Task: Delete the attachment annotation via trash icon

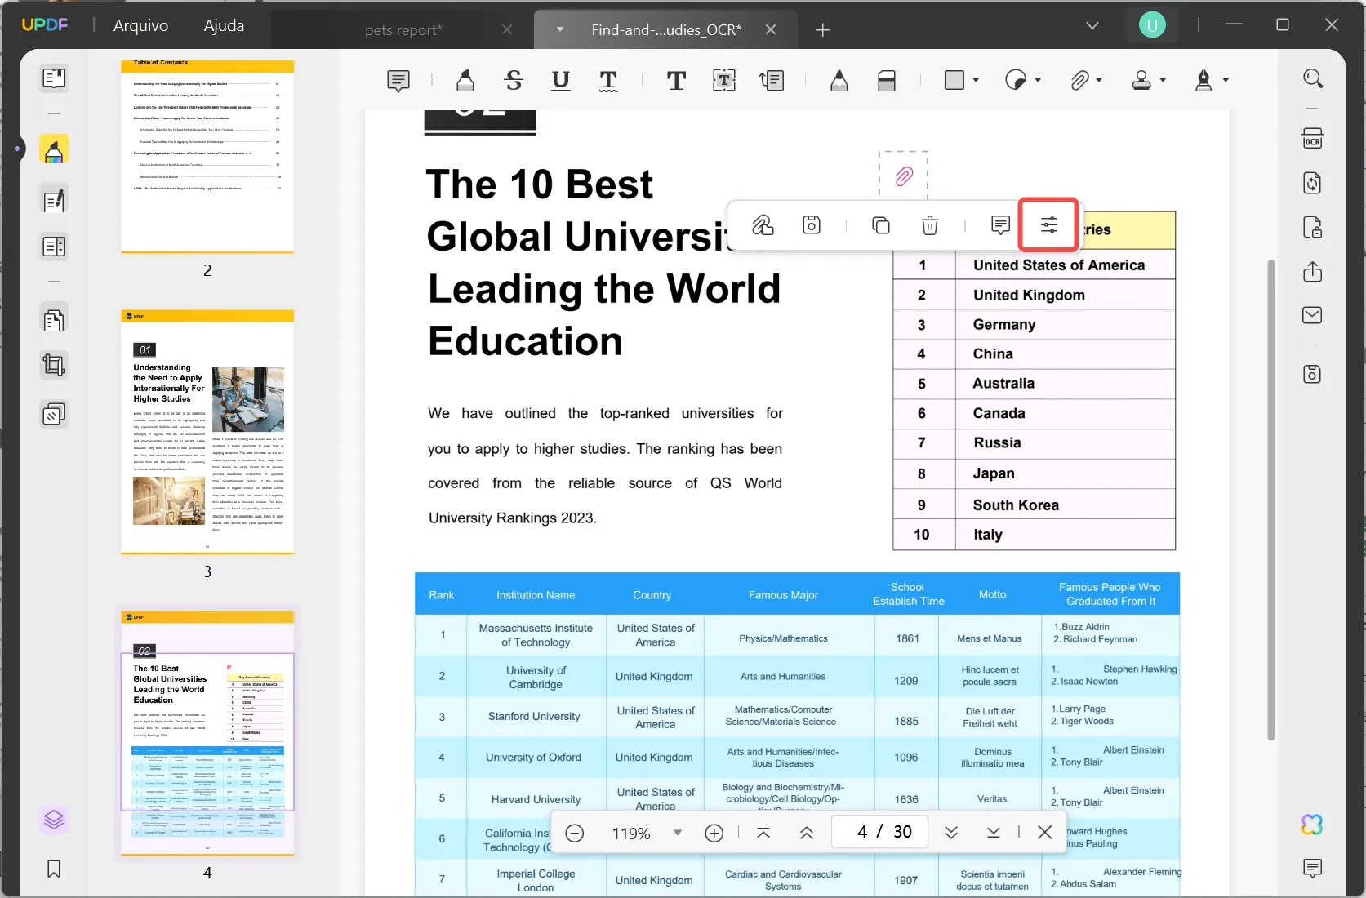Action: (x=930, y=225)
